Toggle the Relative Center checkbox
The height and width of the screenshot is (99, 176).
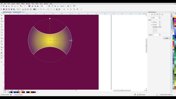point(153,27)
